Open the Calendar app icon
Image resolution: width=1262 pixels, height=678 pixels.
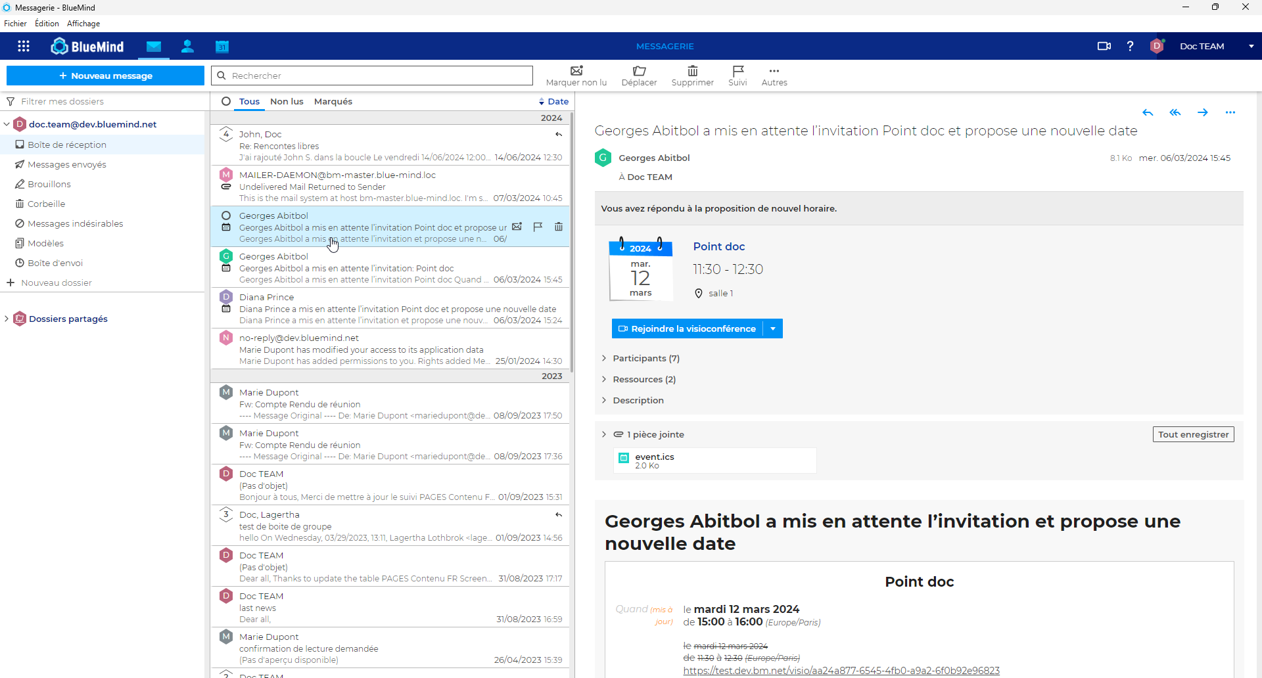[222, 46]
